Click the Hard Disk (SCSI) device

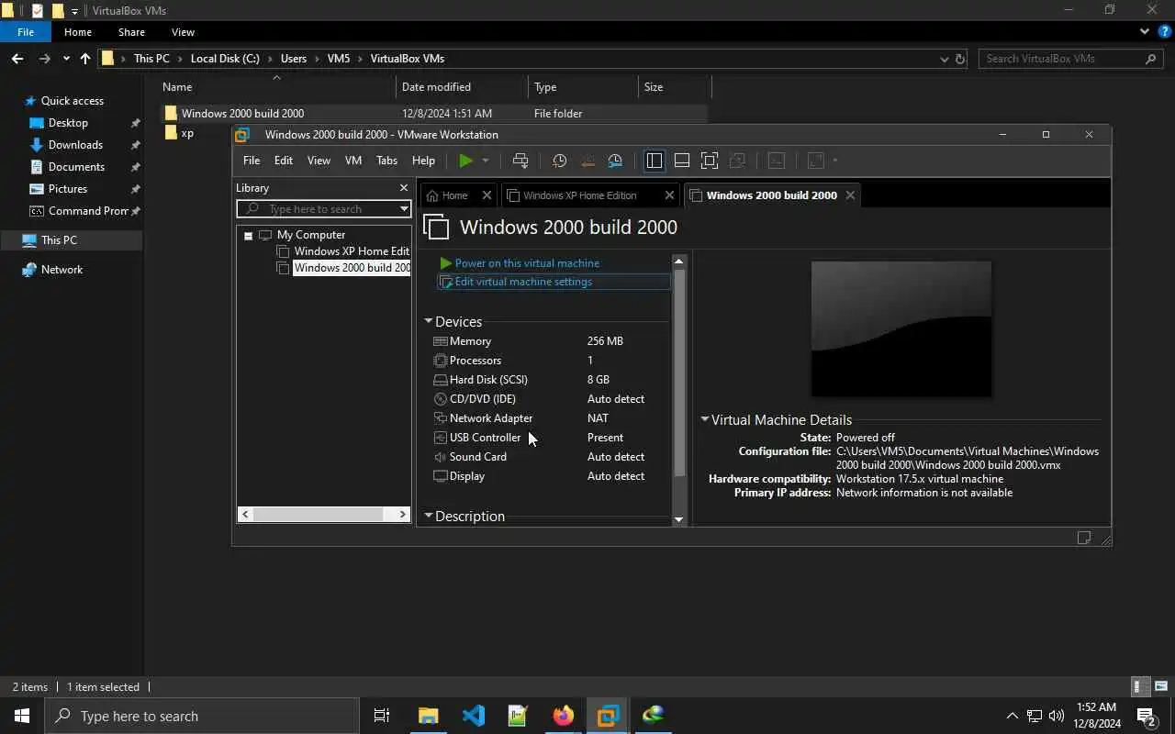(x=551, y=380)
